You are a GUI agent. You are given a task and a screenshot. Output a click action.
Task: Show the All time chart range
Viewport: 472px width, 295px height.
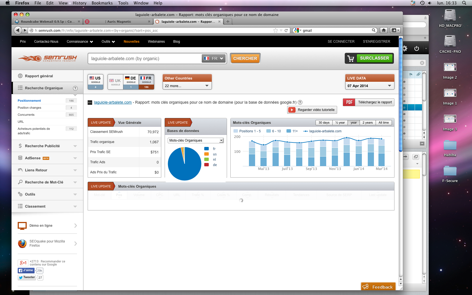click(x=383, y=122)
